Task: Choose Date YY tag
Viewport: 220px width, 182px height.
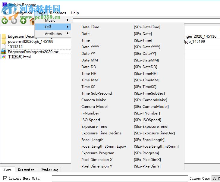Action: [x=127, y=53]
